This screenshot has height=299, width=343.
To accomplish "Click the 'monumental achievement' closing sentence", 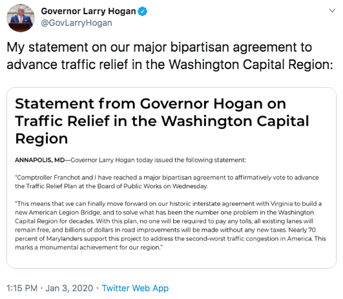I will coord(89,247).
